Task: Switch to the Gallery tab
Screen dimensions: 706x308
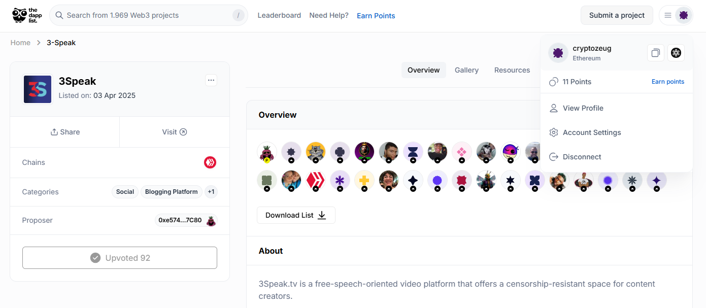Action: [466, 70]
